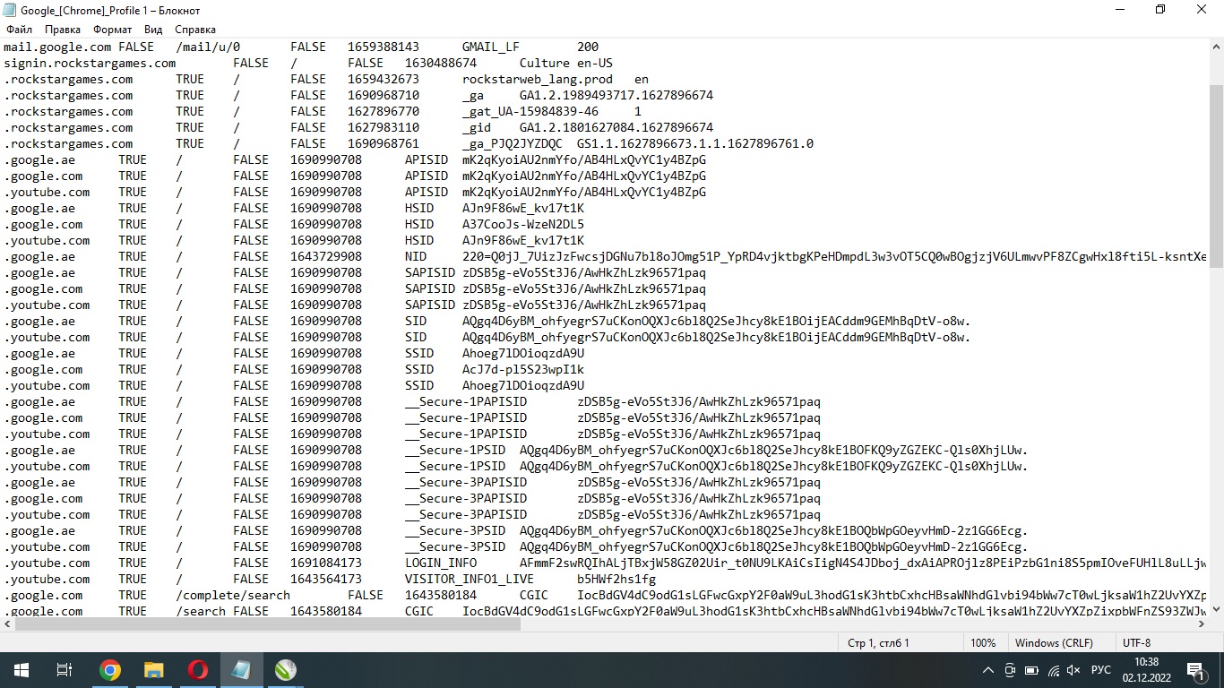This screenshot has width=1224, height=688.
Task: Click the timestamp '1643729908'
Action: pos(326,256)
